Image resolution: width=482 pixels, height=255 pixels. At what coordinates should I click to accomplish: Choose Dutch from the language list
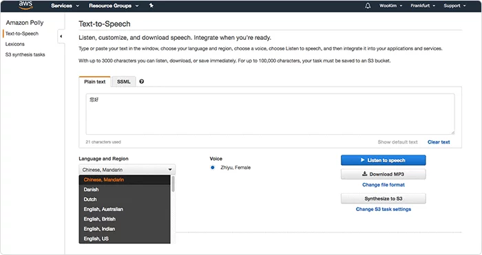coord(125,199)
